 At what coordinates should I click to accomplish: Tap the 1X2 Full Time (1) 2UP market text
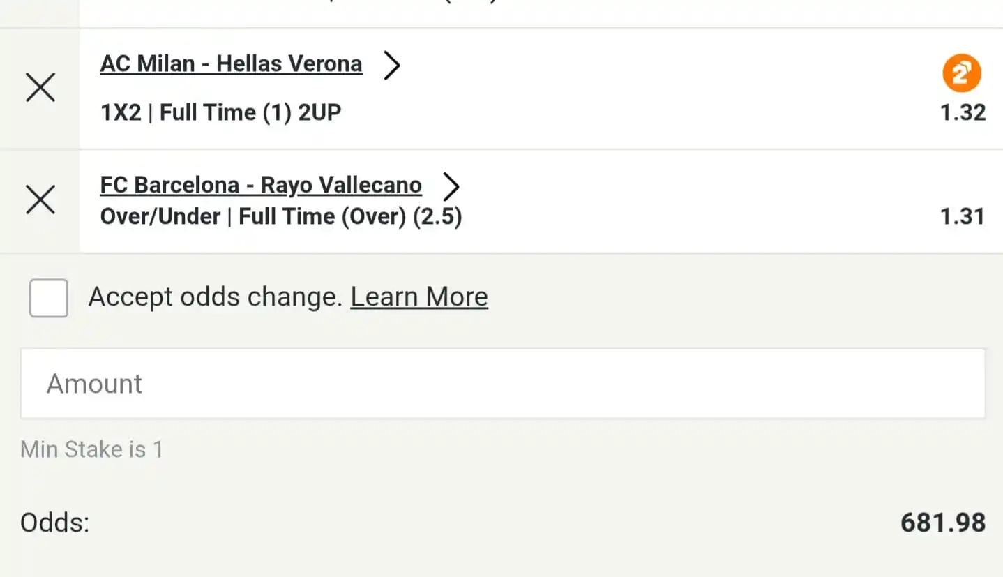pos(220,113)
